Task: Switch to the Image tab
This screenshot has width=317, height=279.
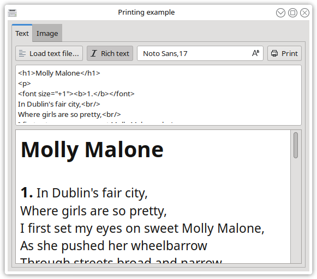Action: [x=47, y=33]
